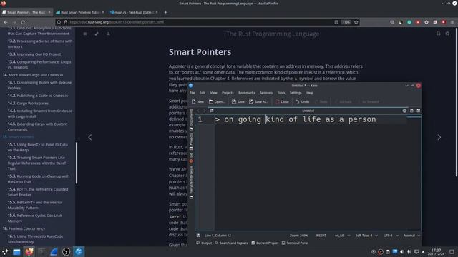Open Kate's View menu
The width and height of the screenshot is (458, 257).
(x=213, y=93)
